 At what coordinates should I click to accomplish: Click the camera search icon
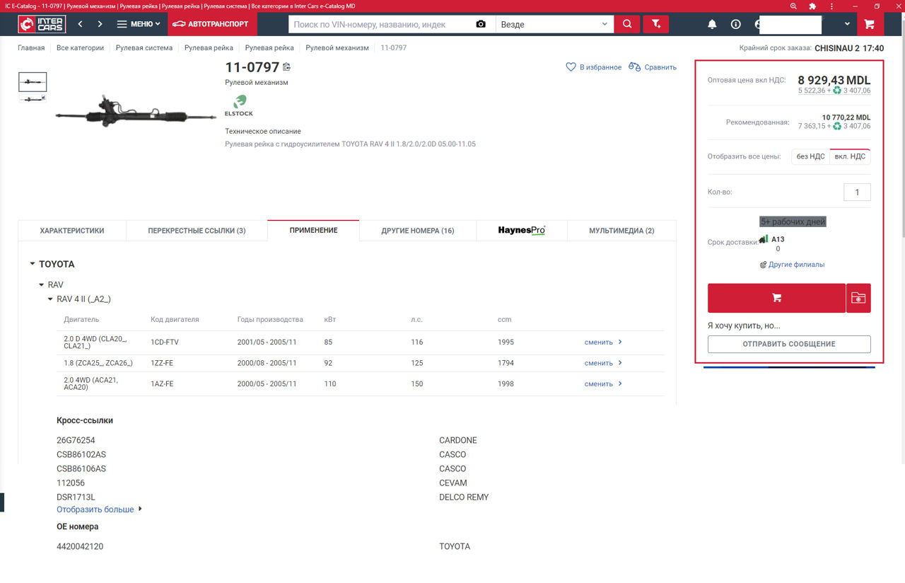click(481, 24)
